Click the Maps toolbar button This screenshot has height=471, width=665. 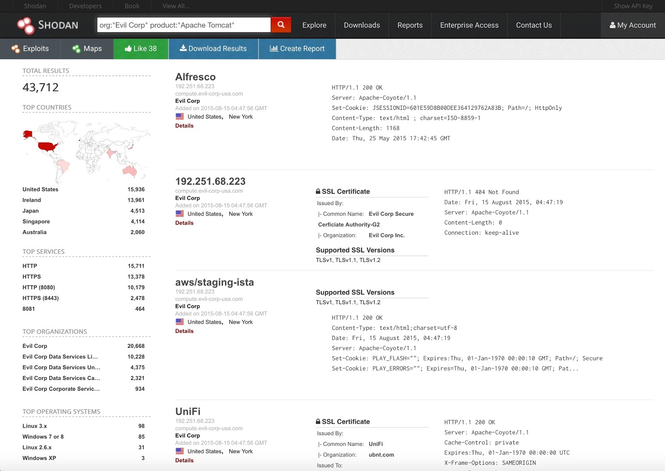click(x=87, y=49)
